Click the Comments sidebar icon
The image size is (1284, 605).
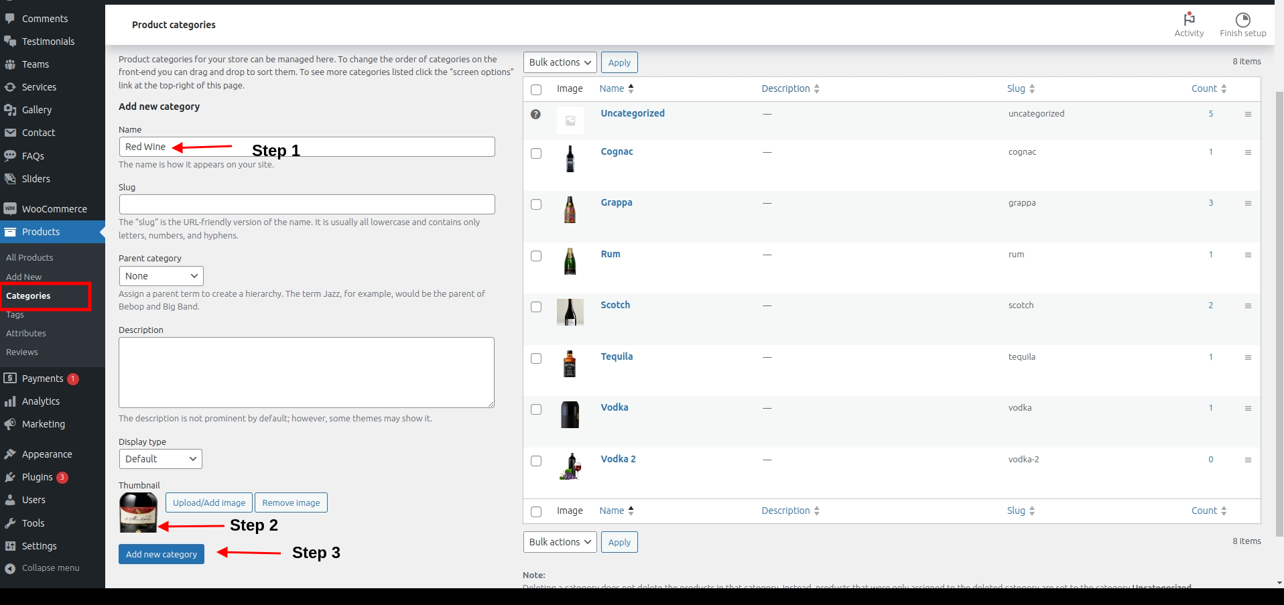tap(10, 19)
